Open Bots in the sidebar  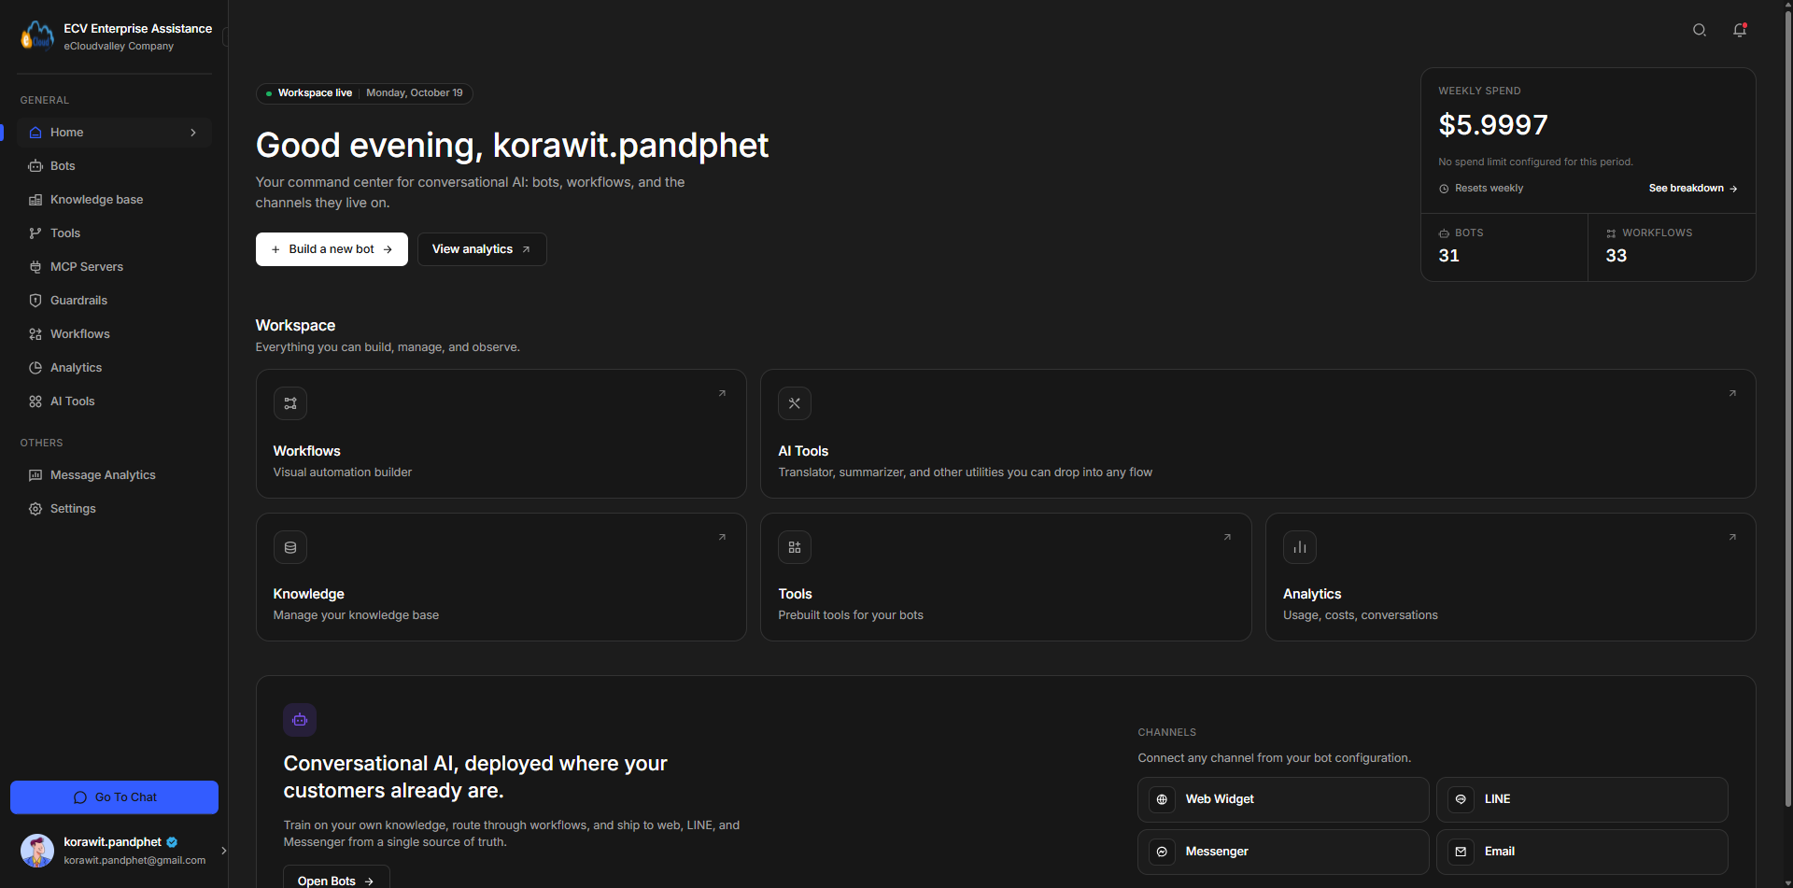pyautogui.click(x=114, y=166)
